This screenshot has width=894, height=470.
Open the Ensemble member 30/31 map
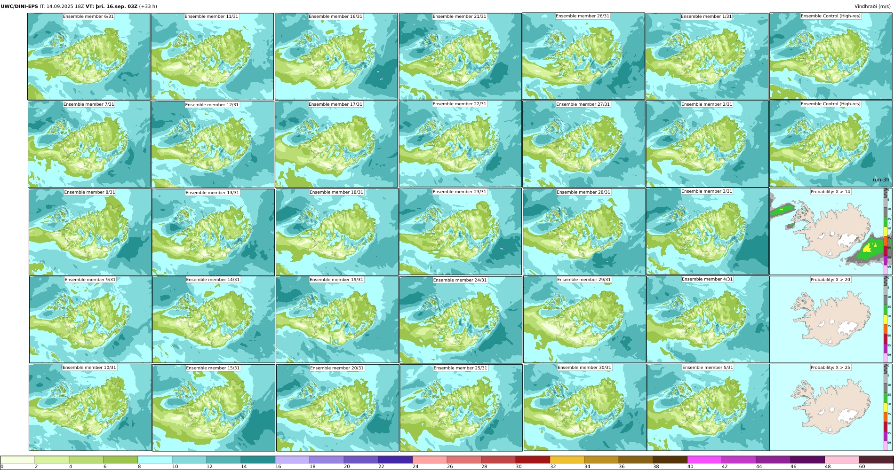pos(585,407)
